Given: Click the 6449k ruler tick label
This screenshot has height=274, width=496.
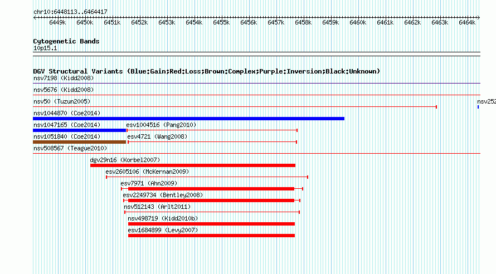Looking at the screenshot, I should pyautogui.click(x=57, y=22).
